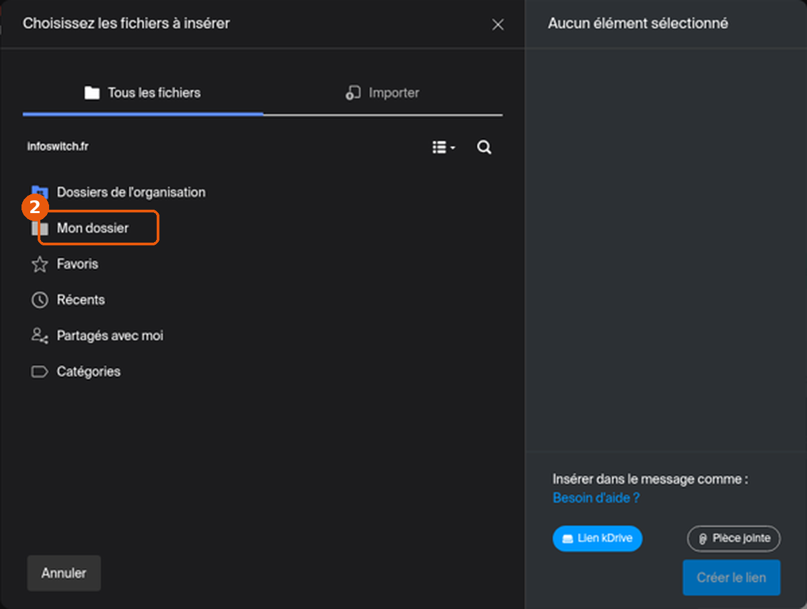Open the search magnifier icon
807x609 pixels.
point(484,147)
